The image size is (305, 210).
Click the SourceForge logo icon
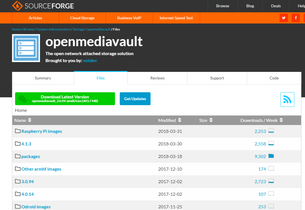point(18,6)
